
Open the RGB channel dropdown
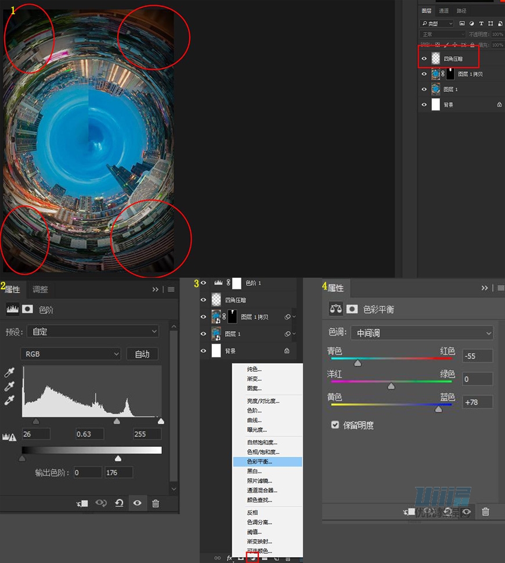tap(70, 354)
